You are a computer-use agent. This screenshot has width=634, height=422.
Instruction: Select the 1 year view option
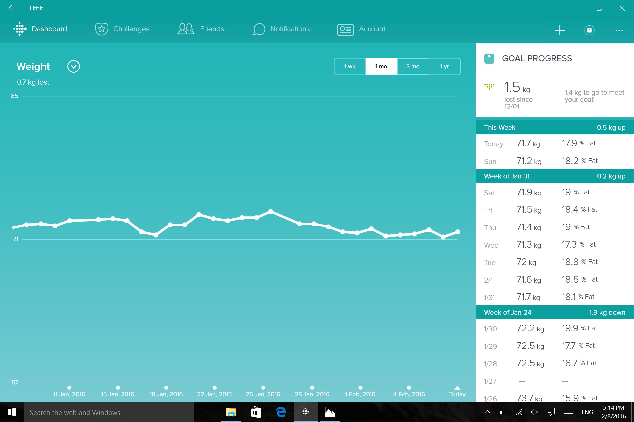click(x=444, y=66)
